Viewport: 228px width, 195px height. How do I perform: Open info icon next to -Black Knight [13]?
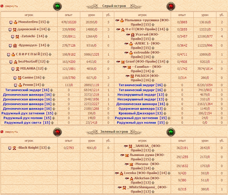(x=49, y=148)
